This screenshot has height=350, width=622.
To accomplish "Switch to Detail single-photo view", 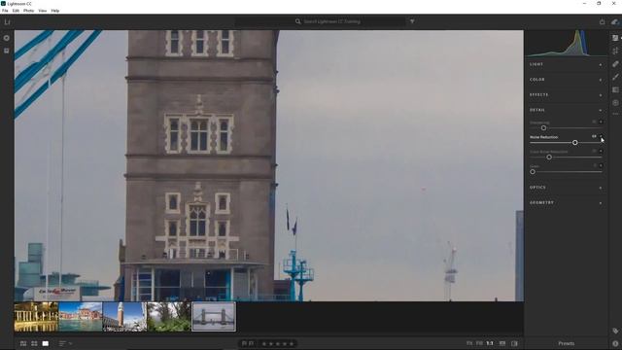I will [x=46, y=343].
